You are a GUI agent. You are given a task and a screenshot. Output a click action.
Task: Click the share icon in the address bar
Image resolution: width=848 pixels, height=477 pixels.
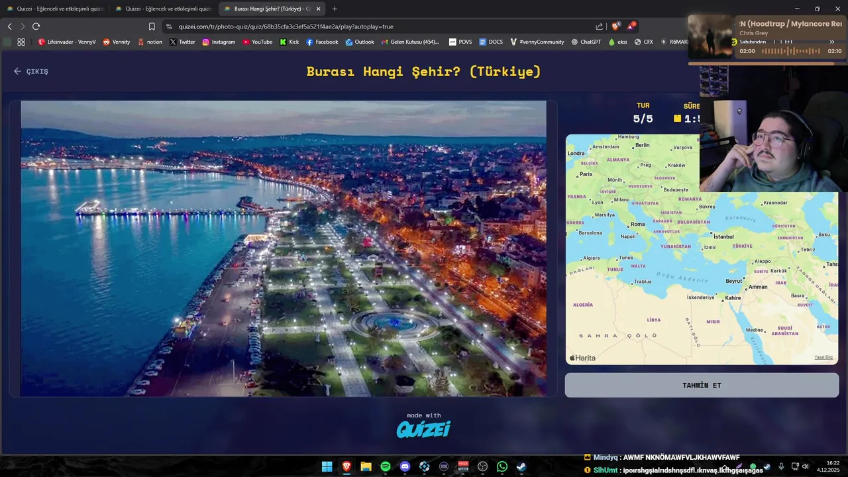pos(600,26)
